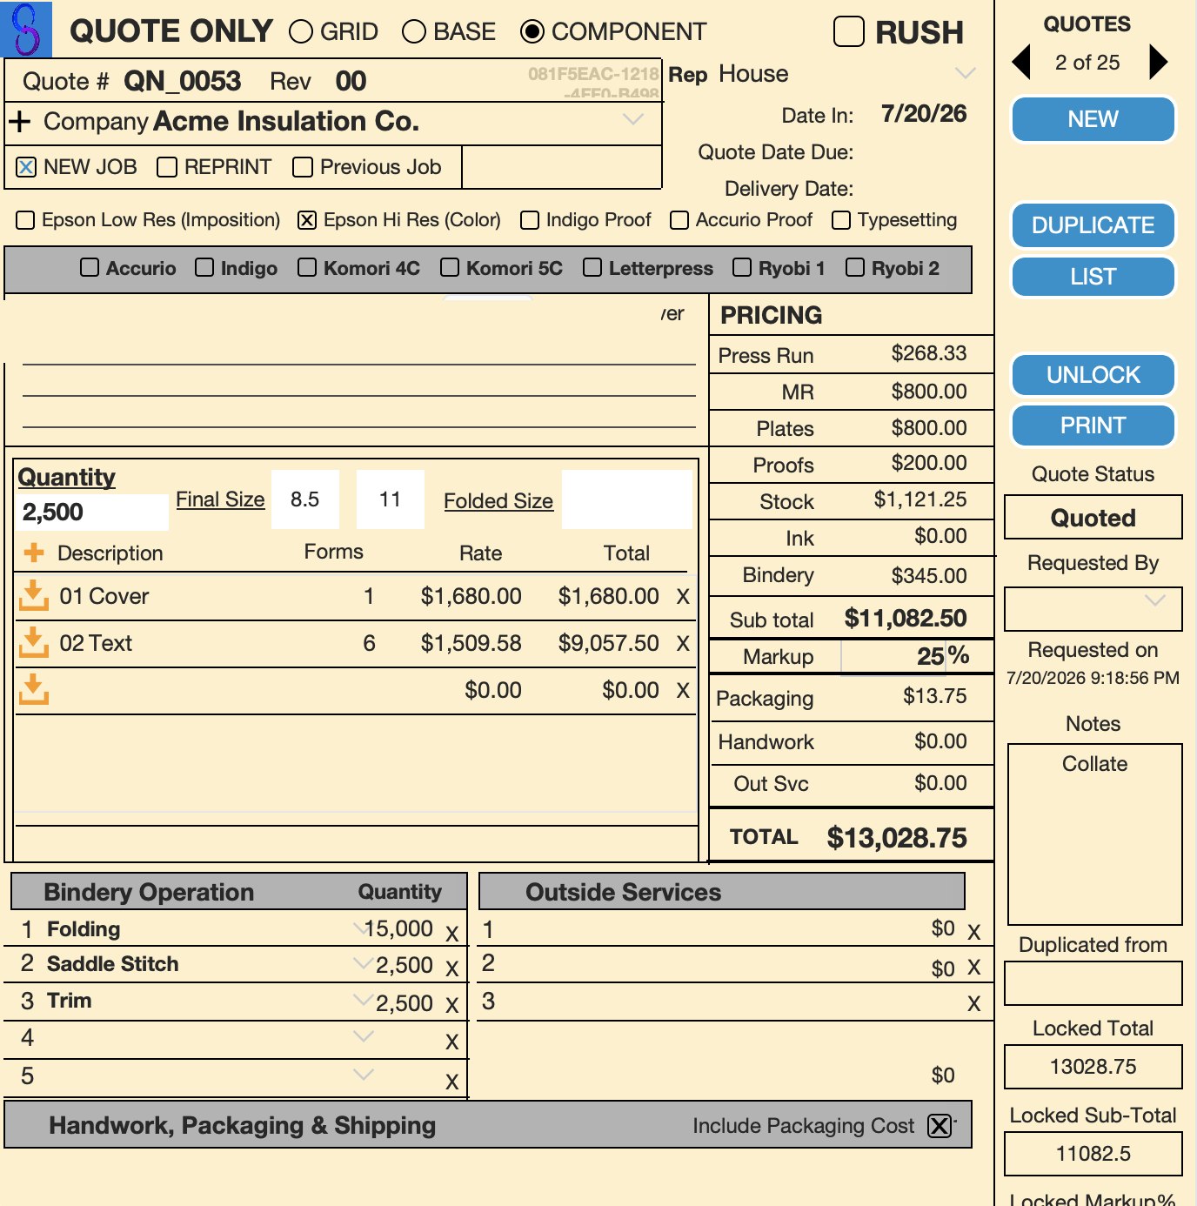
Task: Open the Rep House dropdown
Action: pyautogui.click(x=965, y=73)
